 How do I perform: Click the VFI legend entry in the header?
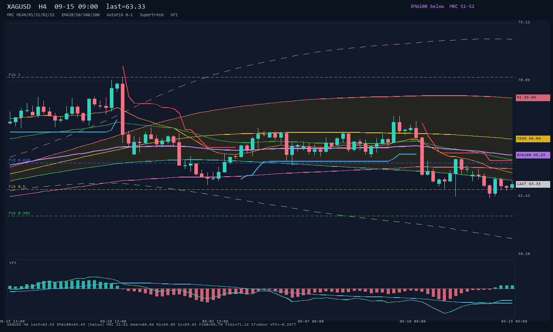click(x=174, y=15)
